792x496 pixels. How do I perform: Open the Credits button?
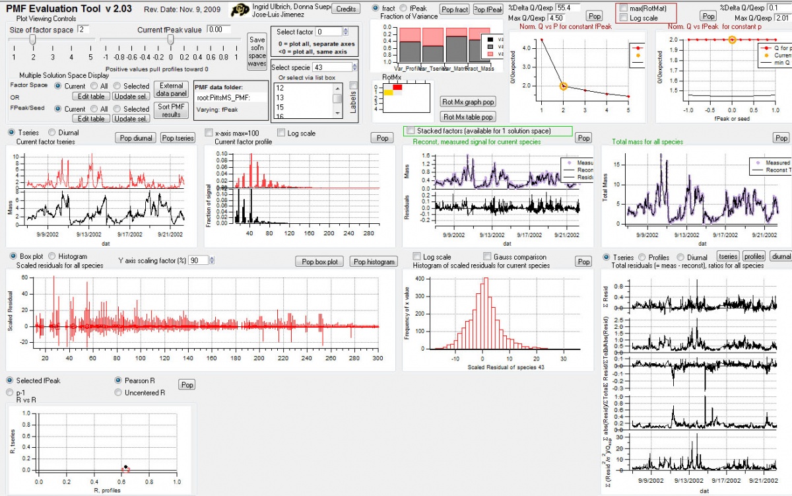[345, 9]
